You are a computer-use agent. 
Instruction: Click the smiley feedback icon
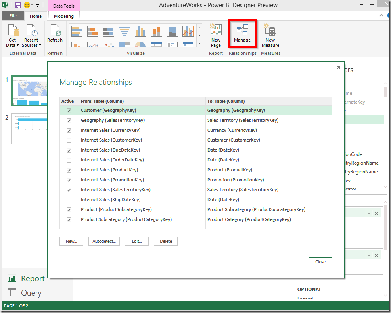pos(27,5)
